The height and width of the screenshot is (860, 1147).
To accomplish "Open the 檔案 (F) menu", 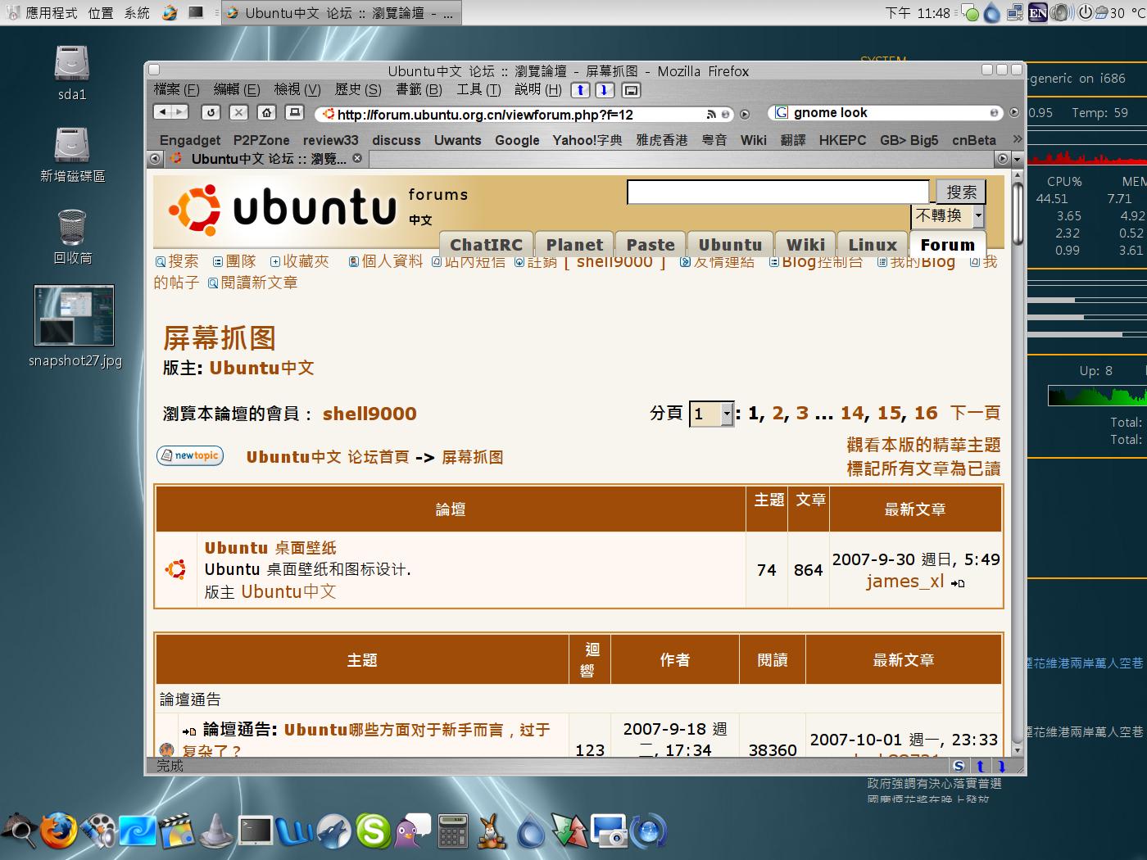I will [176, 89].
